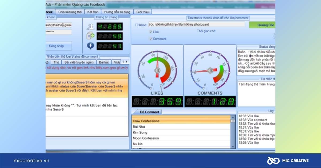Click the comment list scrollbar up arrow
The image size is (321, 168).
click(x=233, y=117)
